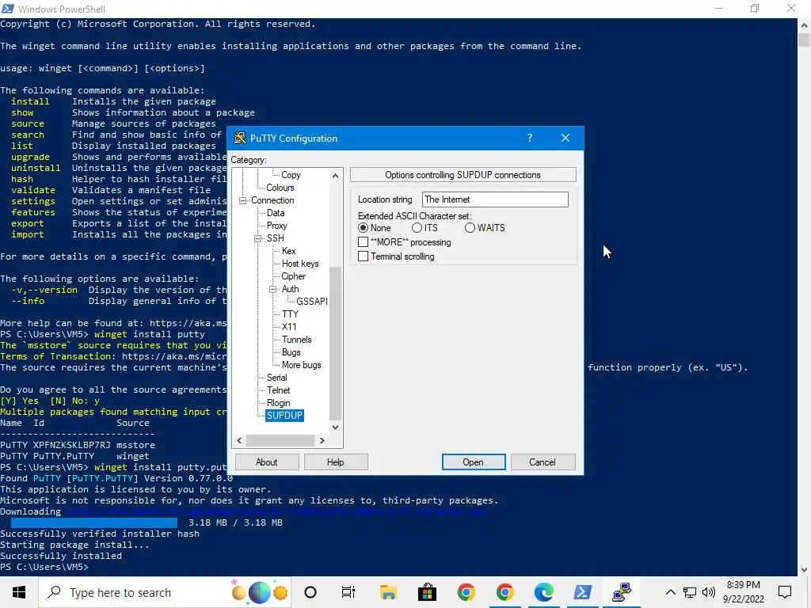Open Microsoft Edge from the taskbar

click(543, 592)
